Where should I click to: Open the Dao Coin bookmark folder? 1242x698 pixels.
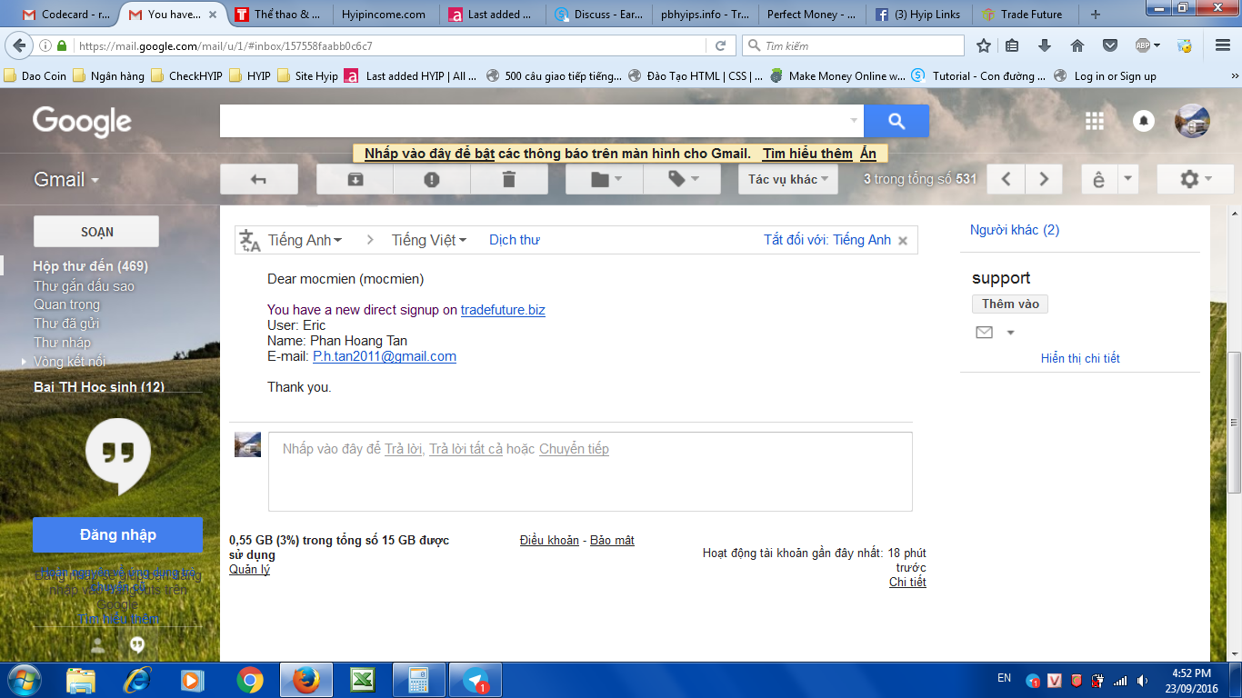coord(35,76)
